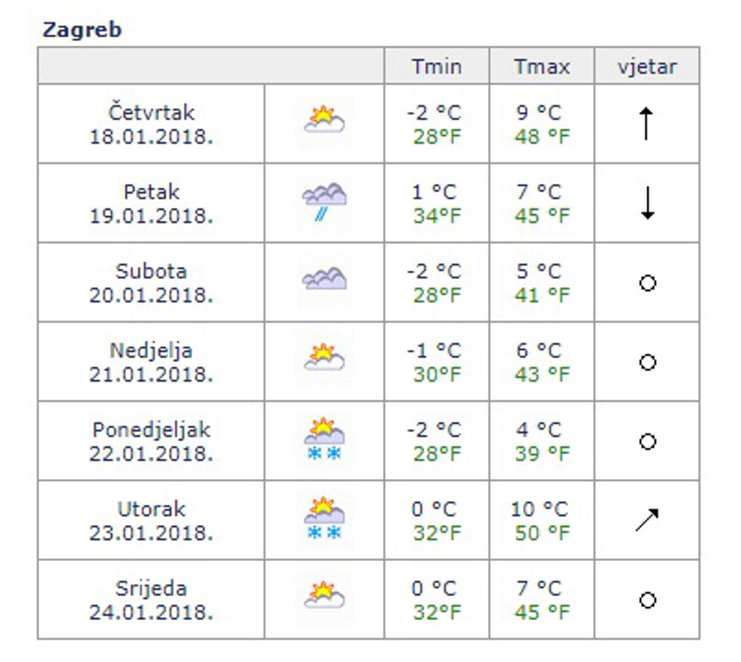Click the Tmax column header
This screenshot has width=741, height=662.
pyautogui.click(x=542, y=66)
